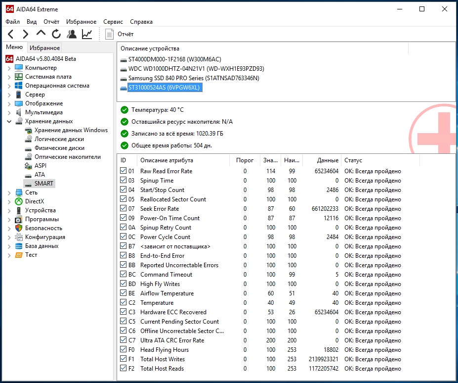This screenshot has width=458, height=383.
Task: Expand the Компьютер tree node
Action: tap(9, 68)
